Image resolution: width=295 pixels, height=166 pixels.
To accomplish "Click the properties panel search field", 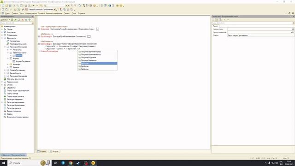I will [x=252, y=23].
